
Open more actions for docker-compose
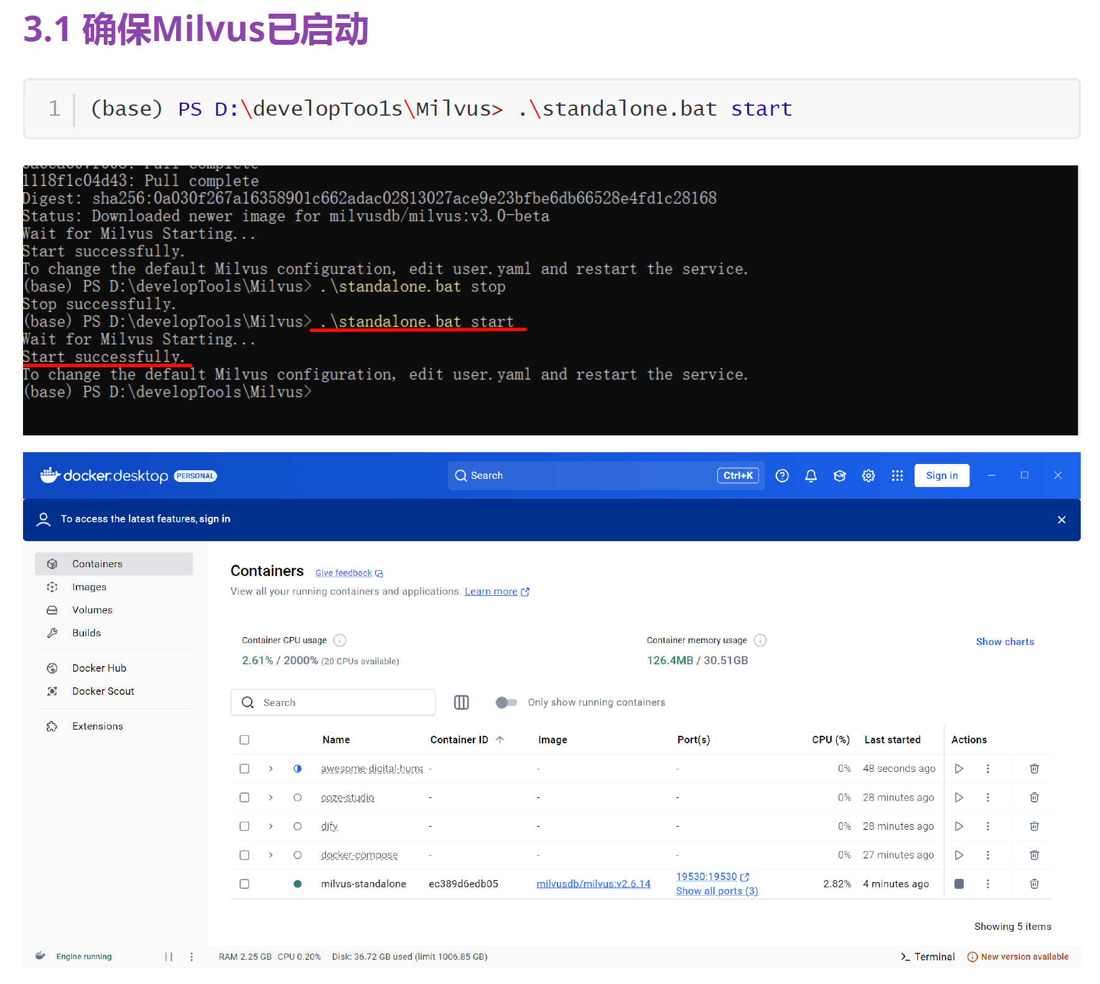987,855
